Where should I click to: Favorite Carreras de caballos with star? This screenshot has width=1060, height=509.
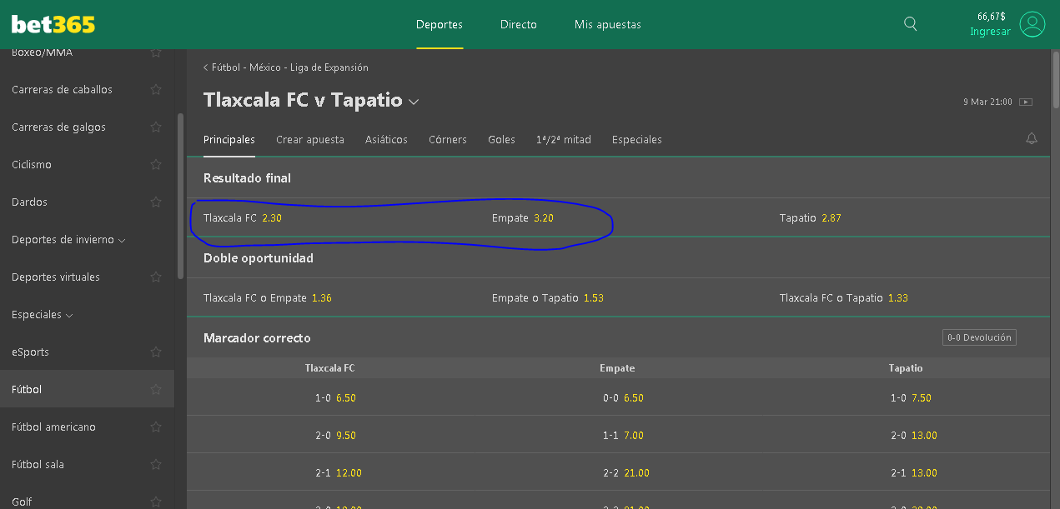[x=156, y=89]
